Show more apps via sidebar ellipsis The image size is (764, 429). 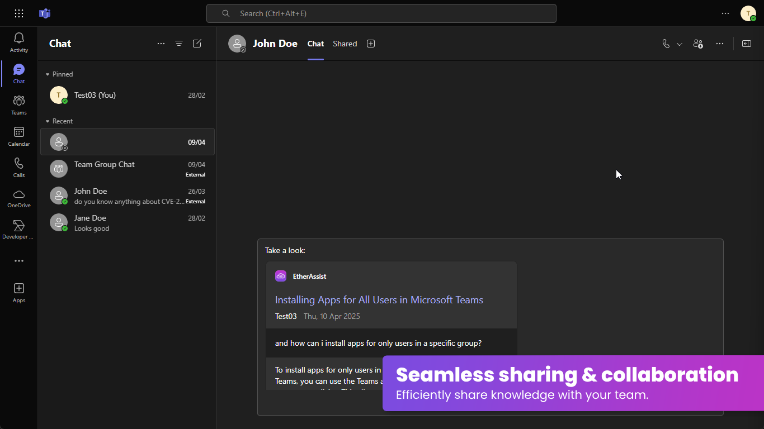tap(19, 261)
